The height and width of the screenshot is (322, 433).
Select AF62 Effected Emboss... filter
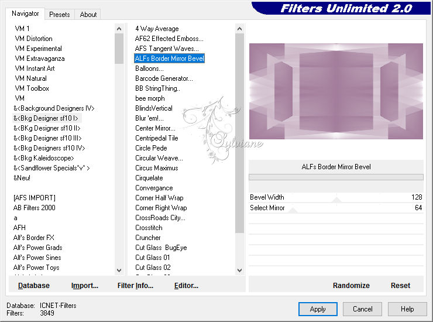[x=169, y=39]
